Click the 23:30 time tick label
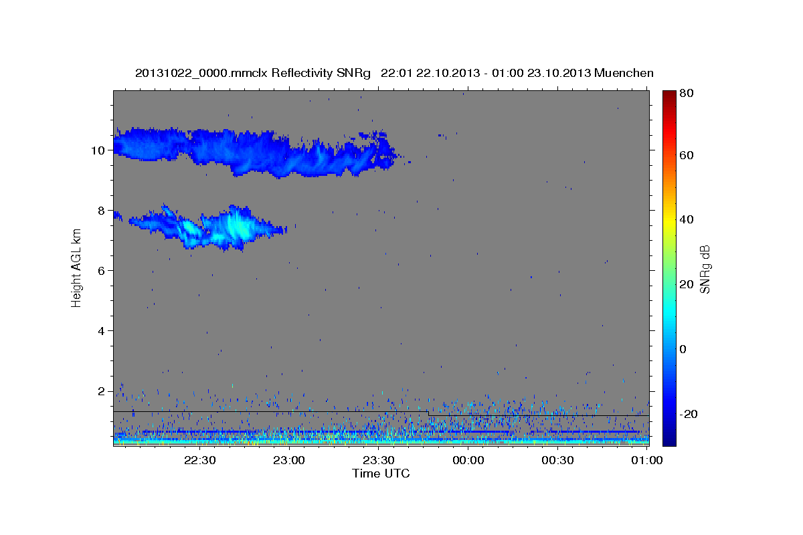The height and width of the screenshot is (535, 803). tap(379, 460)
